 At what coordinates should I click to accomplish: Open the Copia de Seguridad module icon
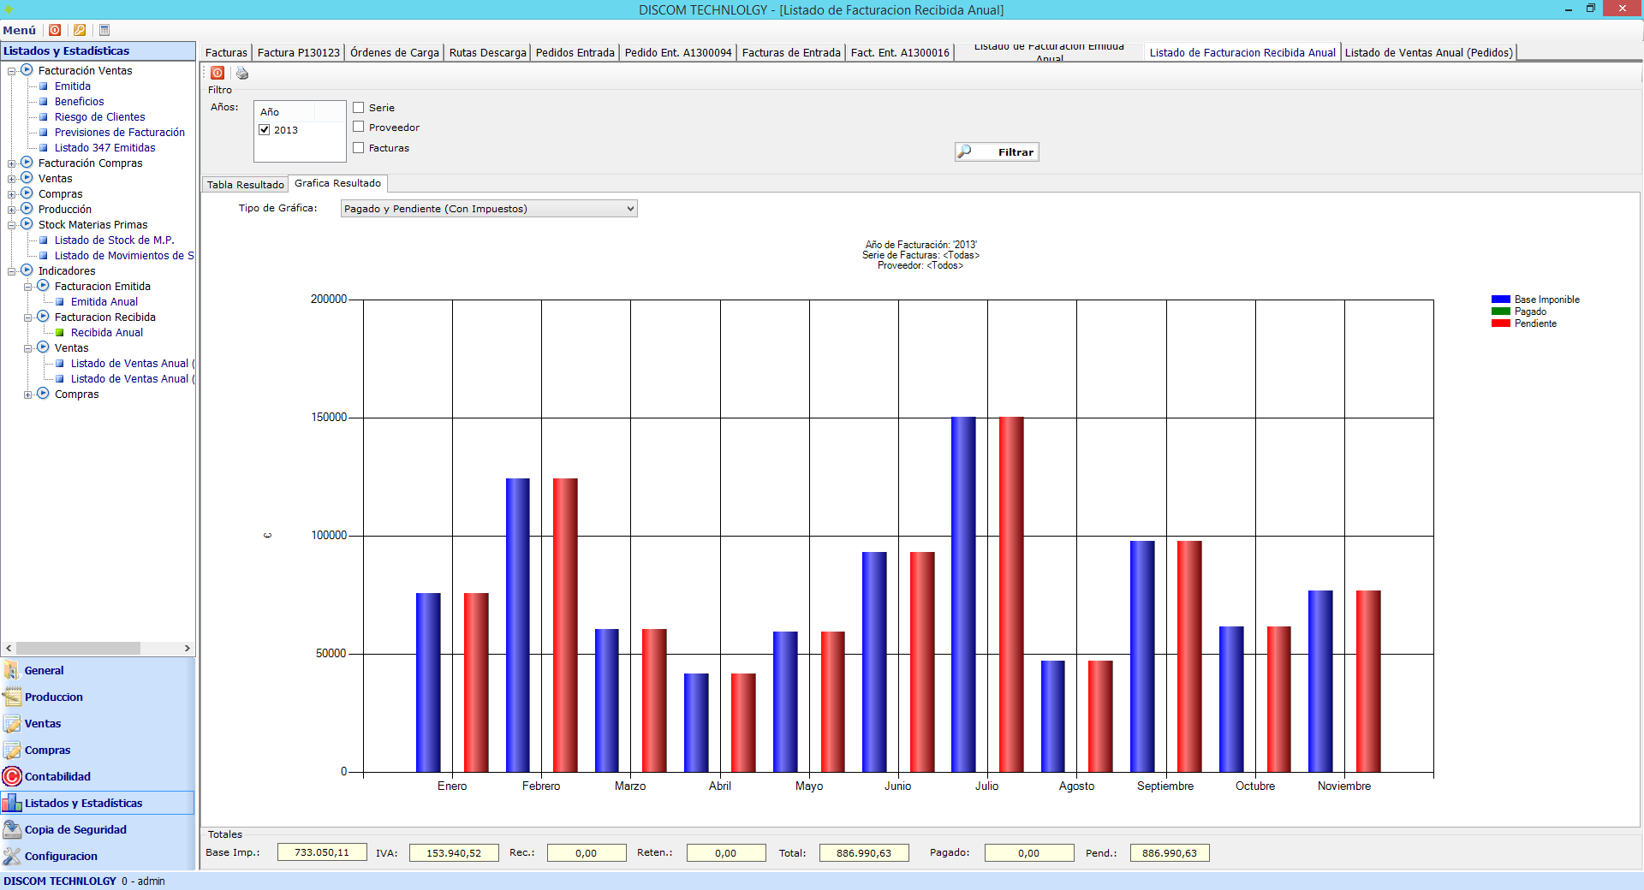(12, 829)
